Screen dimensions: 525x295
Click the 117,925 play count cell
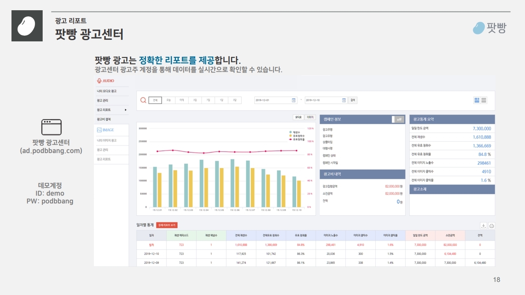(241, 254)
